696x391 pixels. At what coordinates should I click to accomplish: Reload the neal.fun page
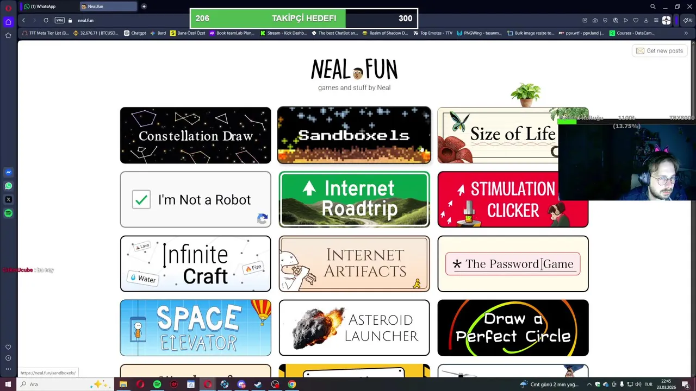(x=46, y=20)
